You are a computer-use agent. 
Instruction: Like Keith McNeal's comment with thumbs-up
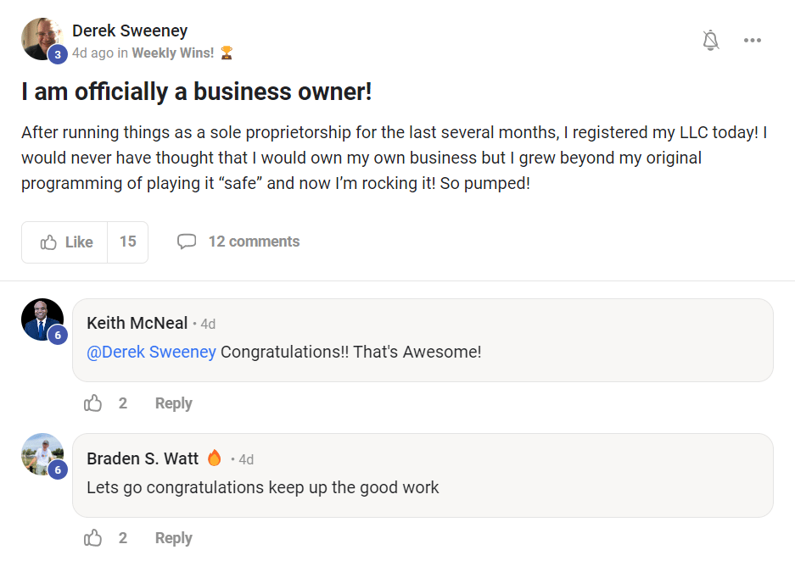93,403
